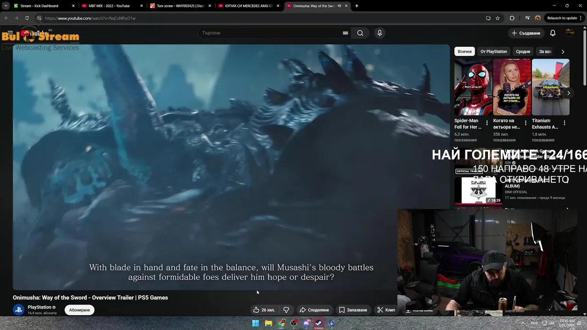This screenshot has width=587, height=330.
Task: View site information icon beside URL
Action: coord(39,18)
